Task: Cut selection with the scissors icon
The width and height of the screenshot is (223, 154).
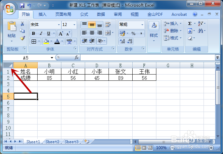Action: pyautogui.click(x=22, y=24)
